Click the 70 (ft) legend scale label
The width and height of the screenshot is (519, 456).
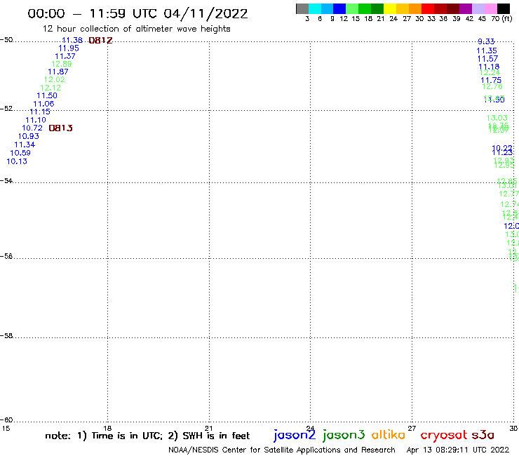[501, 18]
